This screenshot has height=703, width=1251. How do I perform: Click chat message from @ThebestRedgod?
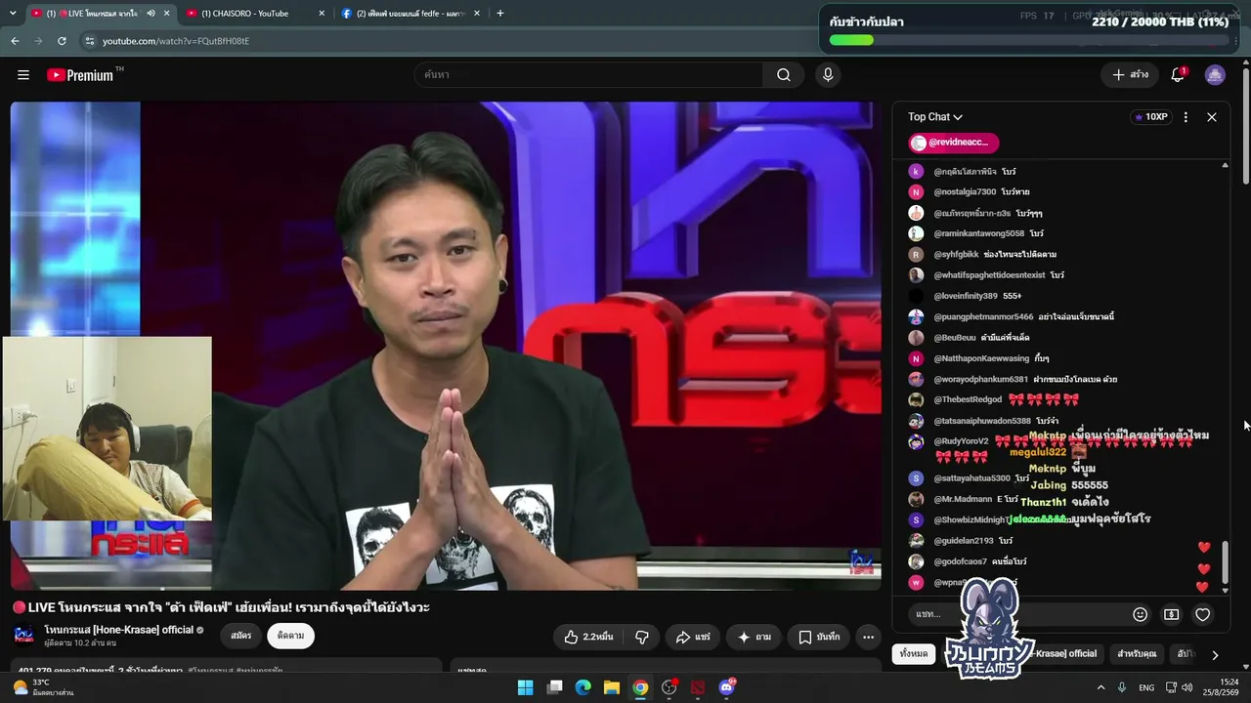[x=994, y=400]
